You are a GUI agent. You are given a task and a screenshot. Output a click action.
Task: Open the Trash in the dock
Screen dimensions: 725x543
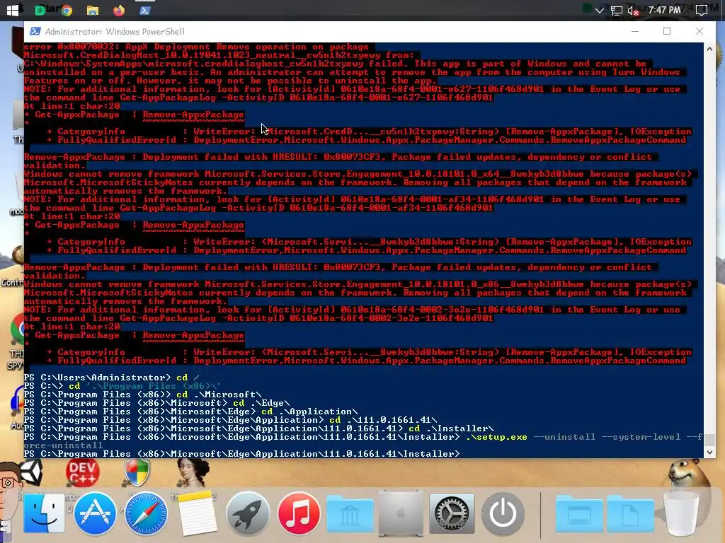682,515
